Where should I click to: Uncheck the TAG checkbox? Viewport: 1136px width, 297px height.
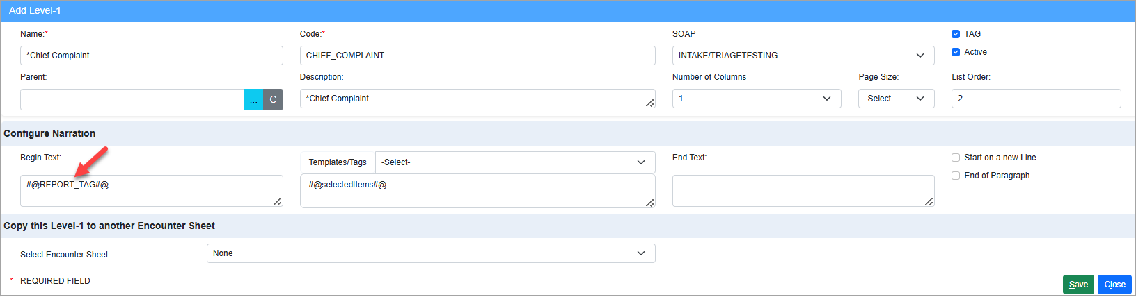pos(956,34)
